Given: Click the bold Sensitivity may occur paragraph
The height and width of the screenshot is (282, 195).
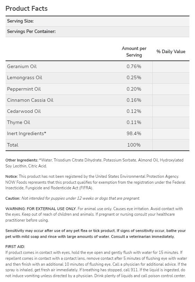Looking at the screenshot, I should point(95,234).
